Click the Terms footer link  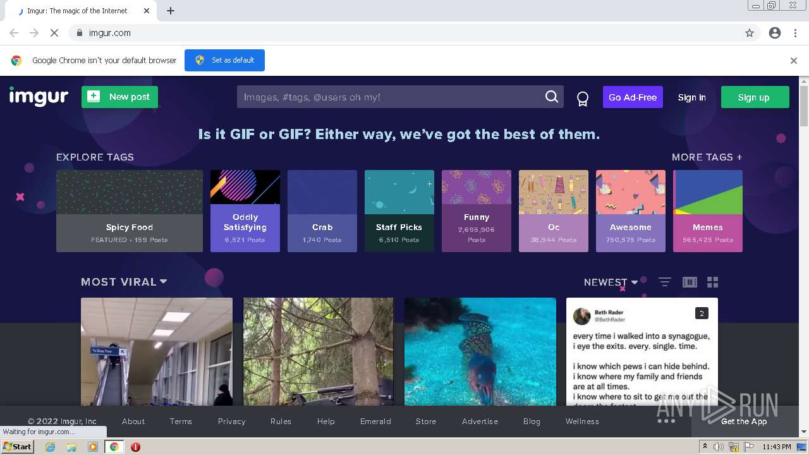(x=181, y=421)
